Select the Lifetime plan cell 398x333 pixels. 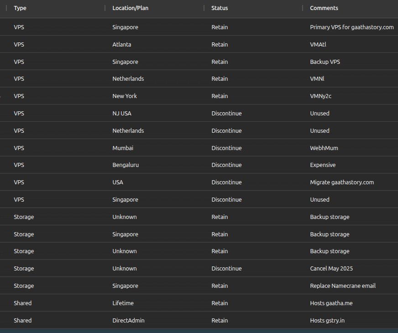point(123,303)
